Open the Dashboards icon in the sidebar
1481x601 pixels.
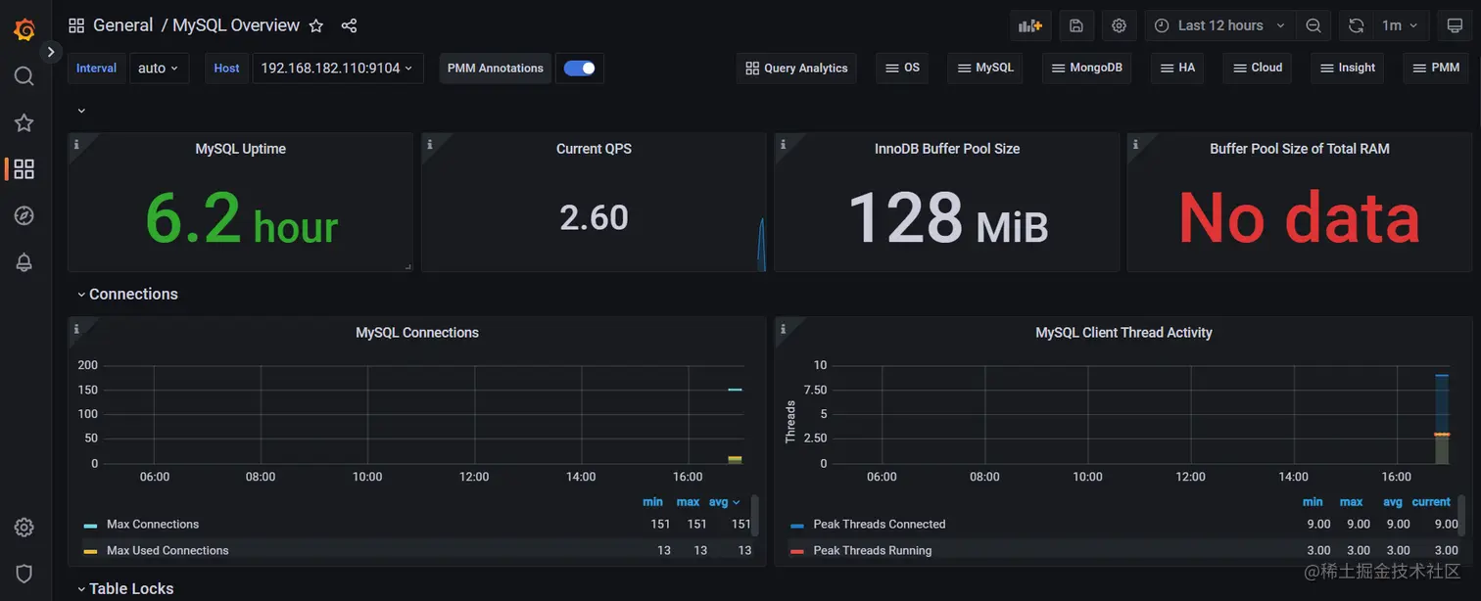pos(24,169)
